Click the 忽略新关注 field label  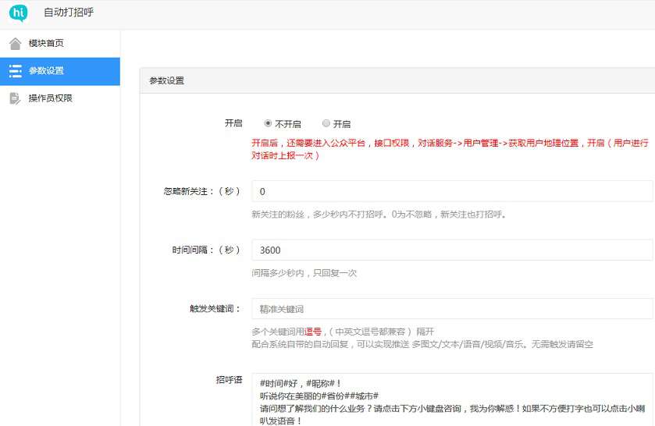tap(203, 191)
